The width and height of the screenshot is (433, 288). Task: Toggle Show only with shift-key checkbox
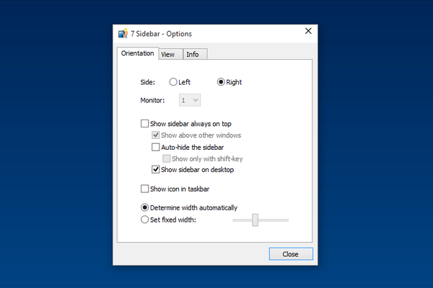coord(167,158)
